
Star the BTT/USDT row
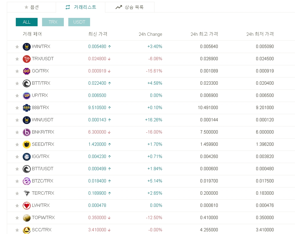pyautogui.click(x=17, y=169)
